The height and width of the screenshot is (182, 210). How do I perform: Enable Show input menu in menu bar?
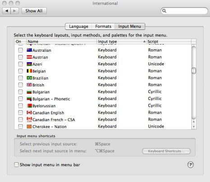[16, 164]
